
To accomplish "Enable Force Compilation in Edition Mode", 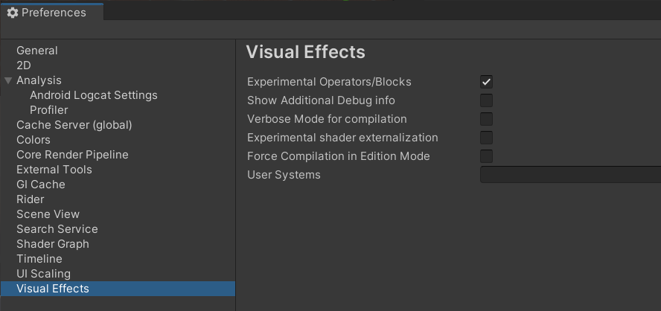I will pyautogui.click(x=486, y=156).
